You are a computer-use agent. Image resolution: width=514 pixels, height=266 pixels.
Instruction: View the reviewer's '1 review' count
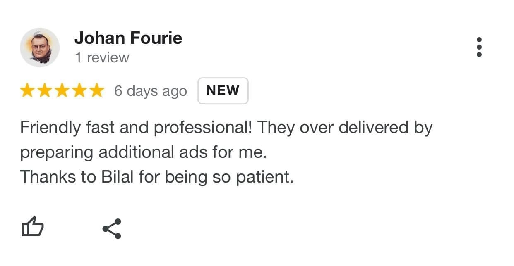point(102,57)
